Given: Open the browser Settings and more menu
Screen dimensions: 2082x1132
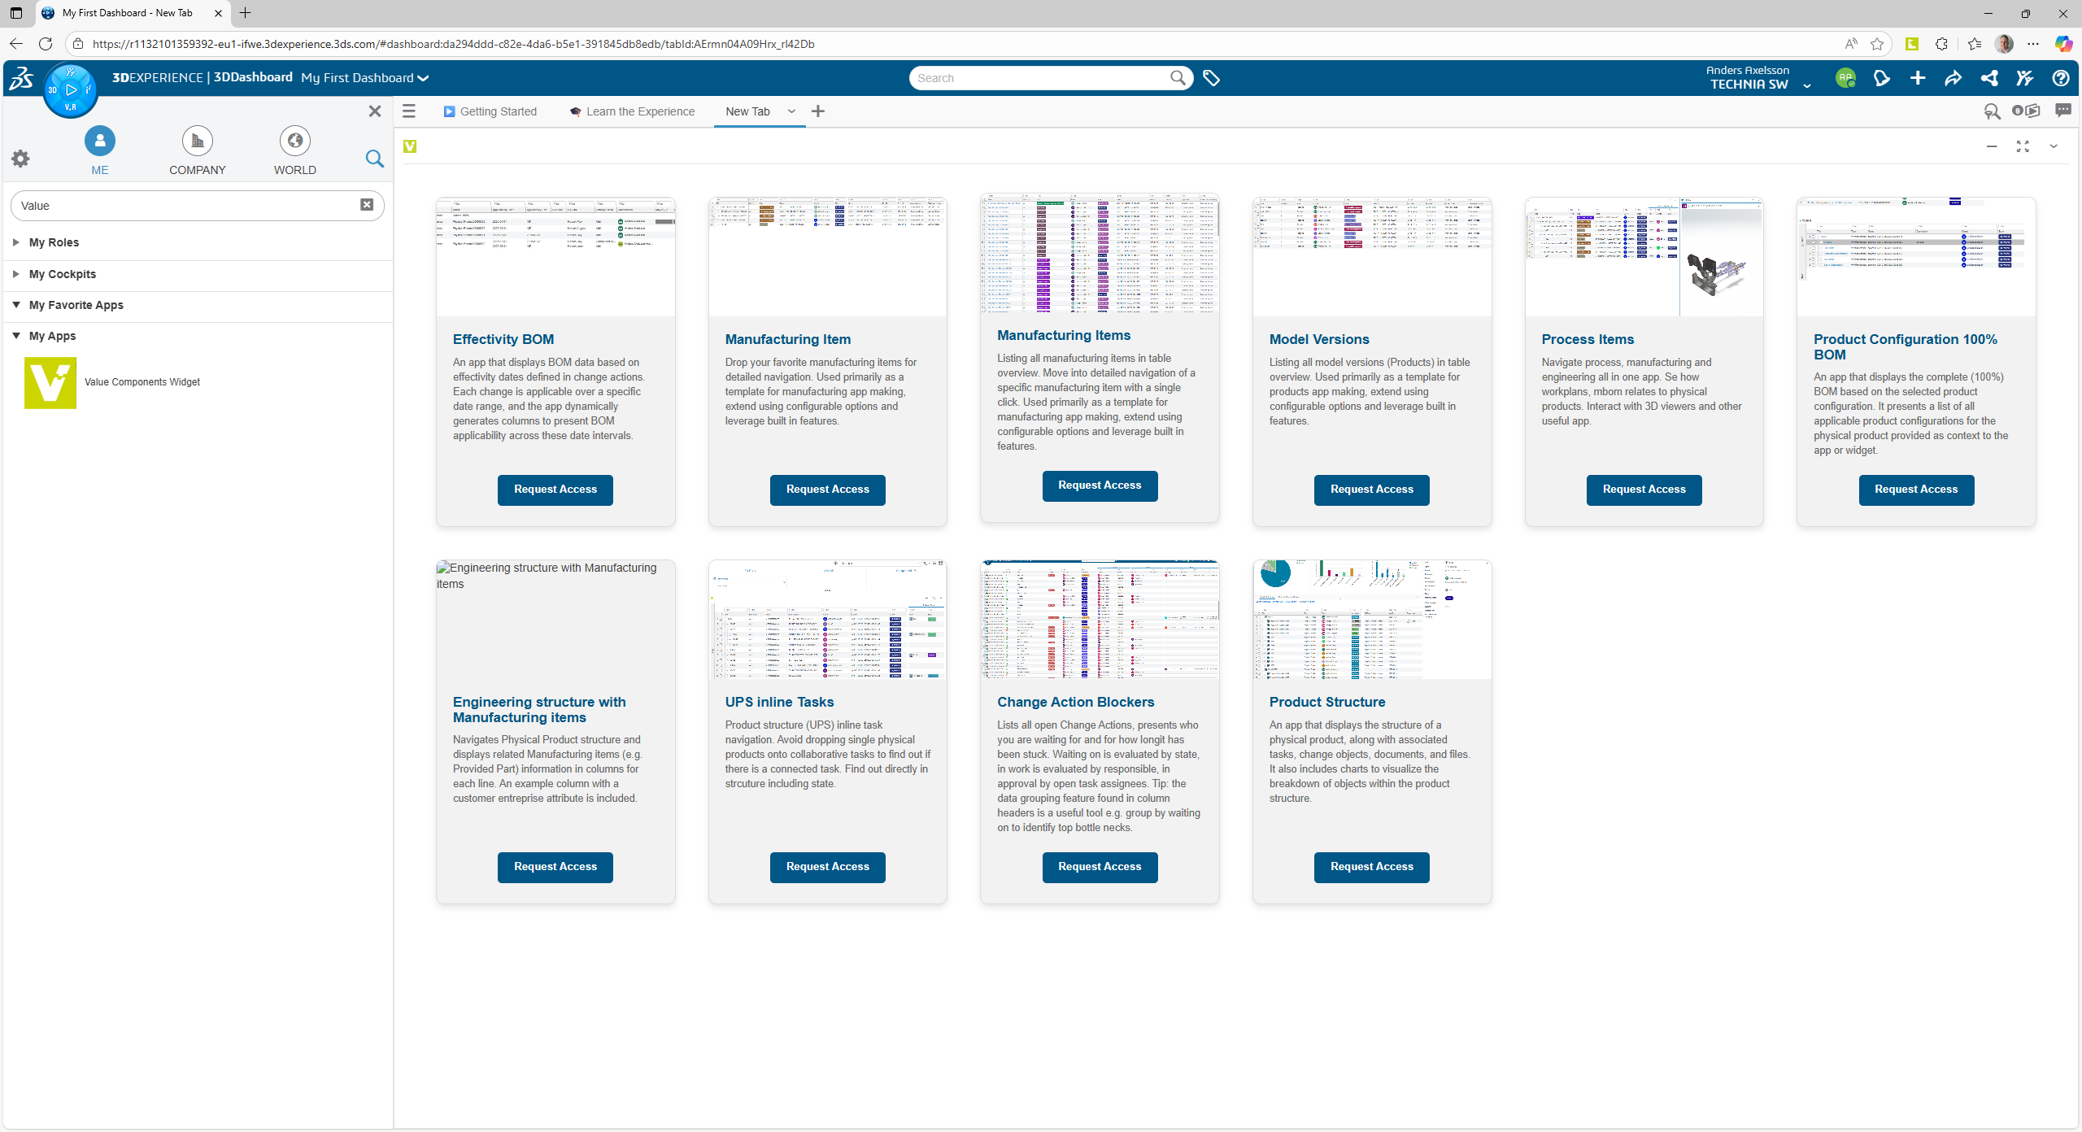Looking at the screenshot, I should 2033,44.
